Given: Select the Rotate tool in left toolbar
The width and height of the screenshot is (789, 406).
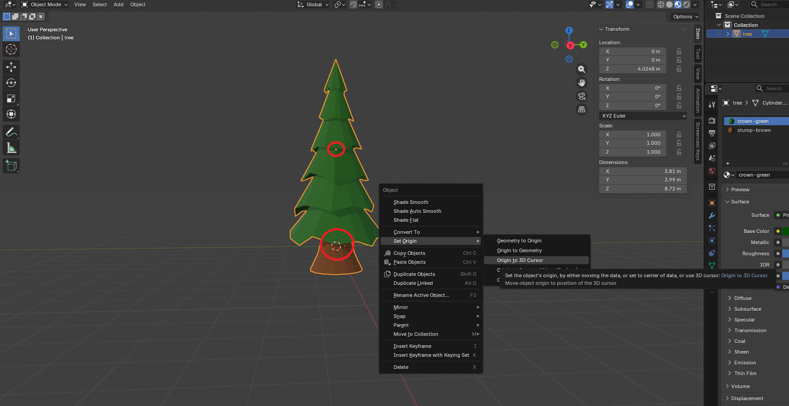Looking at the screenshot, I should (11, 83).
